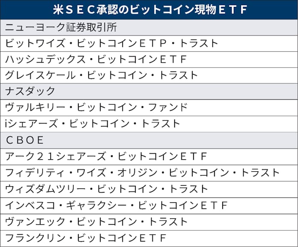
Task: Click the インベスコ・ギャラクシー・ビットコインＥＴＦ row
Action: click(x=116, y=205)
